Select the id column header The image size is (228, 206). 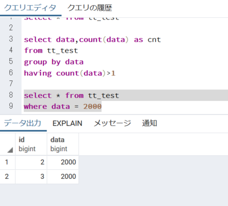[x=31, y=144]
